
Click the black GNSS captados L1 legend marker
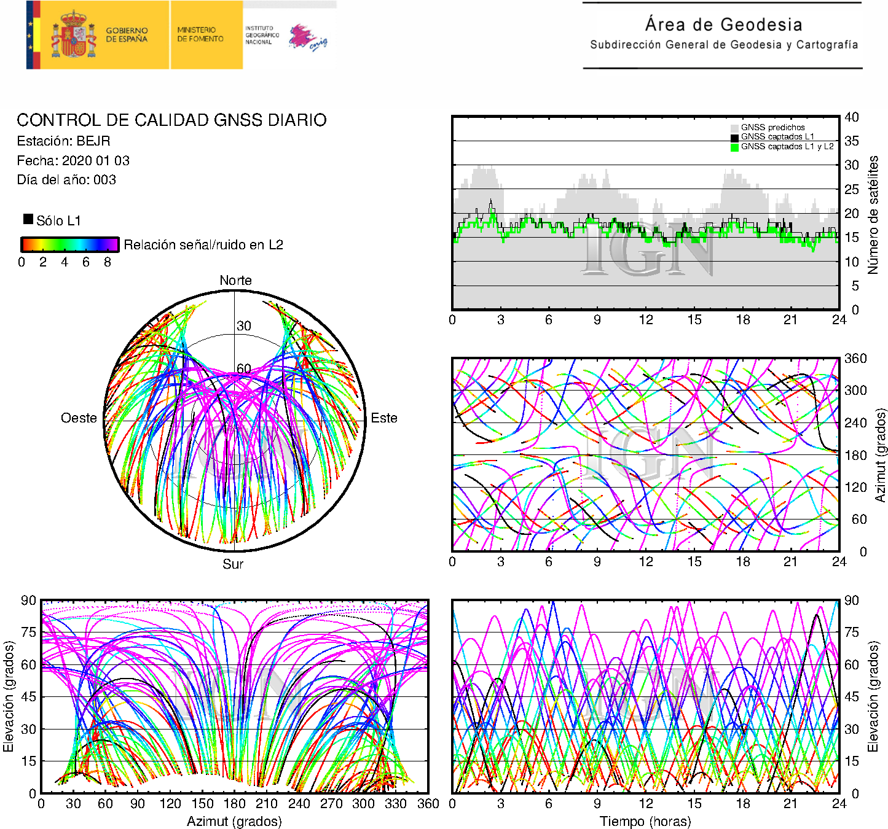pos(734,138)
